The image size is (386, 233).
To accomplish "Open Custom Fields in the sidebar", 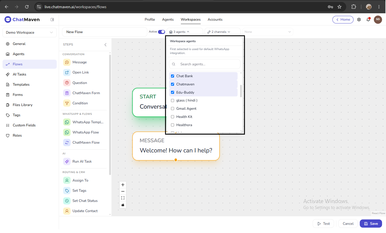I will point(30,125).
